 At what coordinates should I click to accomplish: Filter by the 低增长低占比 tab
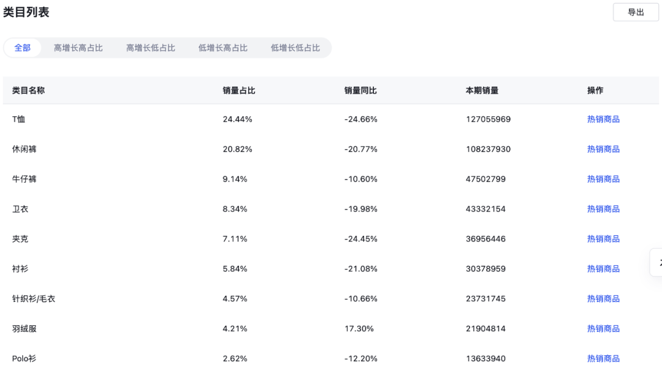[295, 48]
